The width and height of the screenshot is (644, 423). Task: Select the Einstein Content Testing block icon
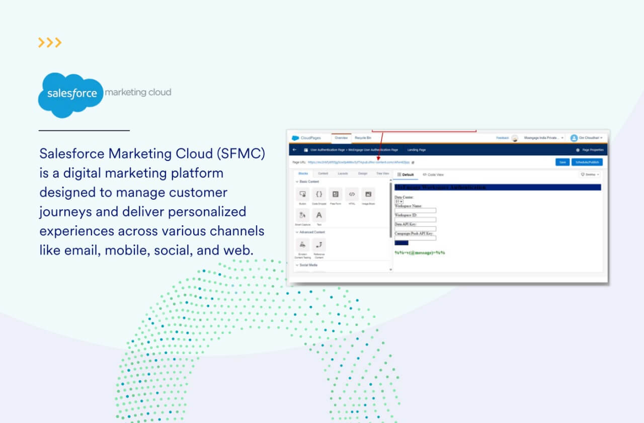(302, 245)
